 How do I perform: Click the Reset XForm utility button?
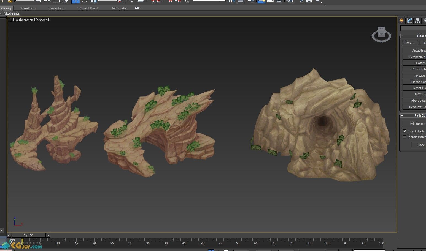click(414, 88)
